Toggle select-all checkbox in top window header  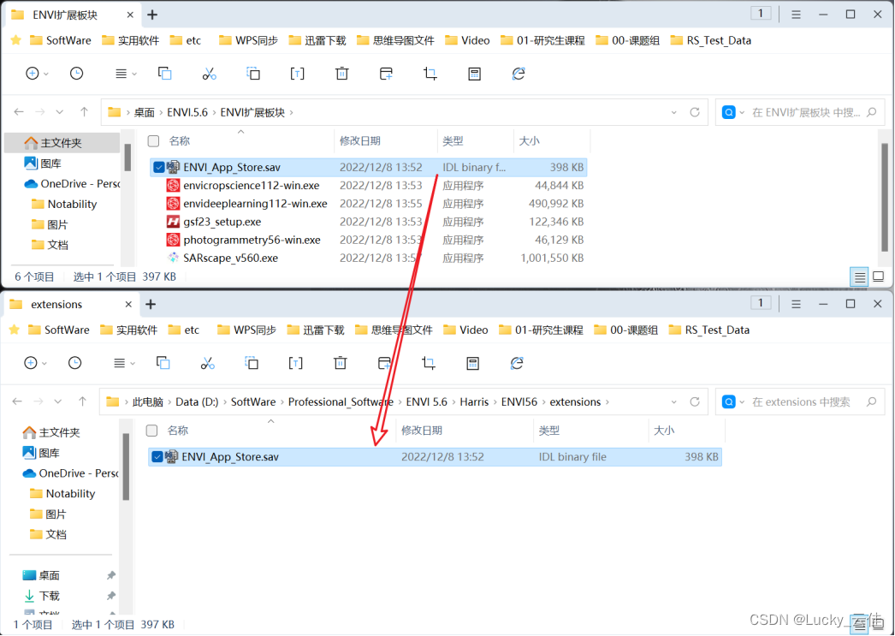tap(153, 141)
